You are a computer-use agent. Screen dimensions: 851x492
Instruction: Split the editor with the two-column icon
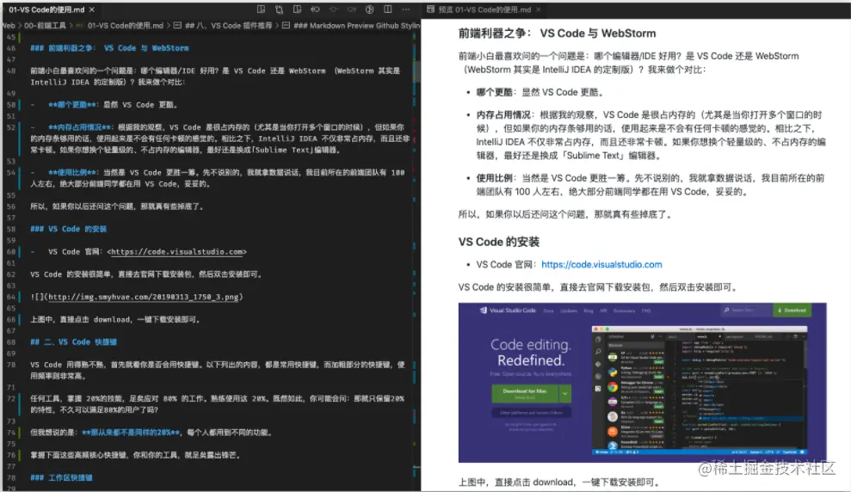387,9
